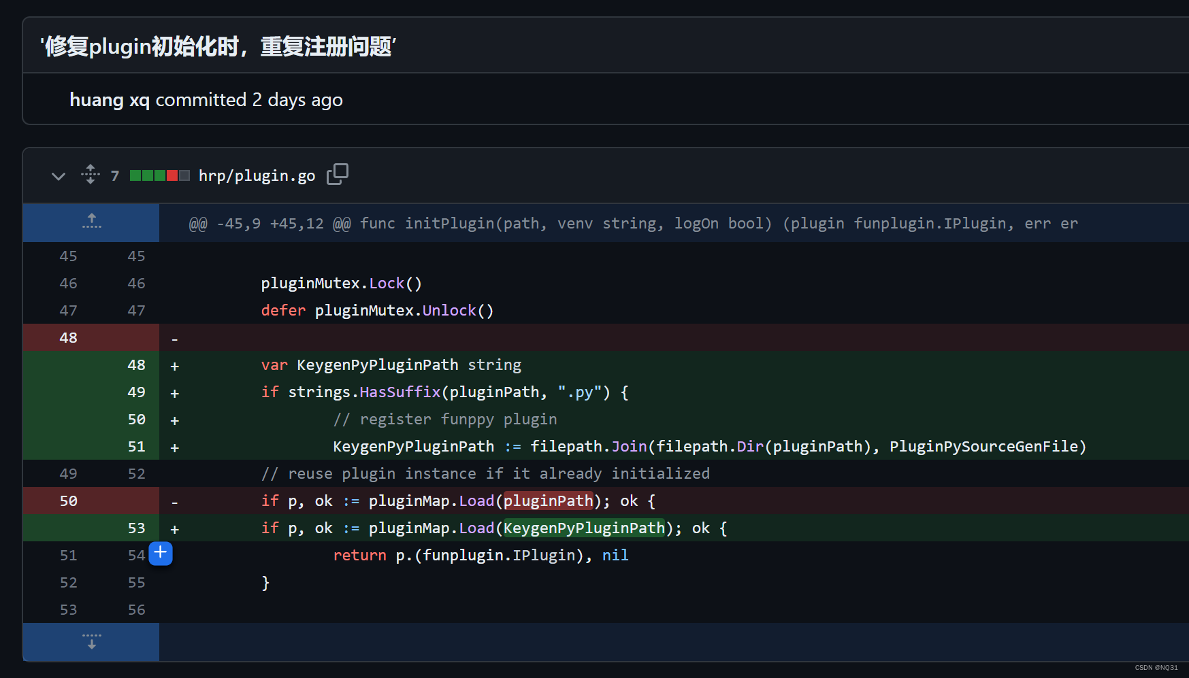The height and width of the screenshot is (678, 1189).
Task: Select old line number 45
Action: [68, 256]
